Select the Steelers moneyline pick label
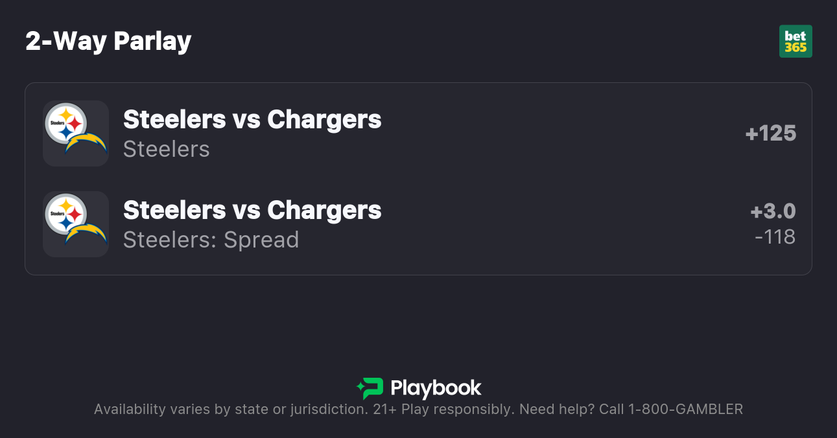 (x=167, y=149)
